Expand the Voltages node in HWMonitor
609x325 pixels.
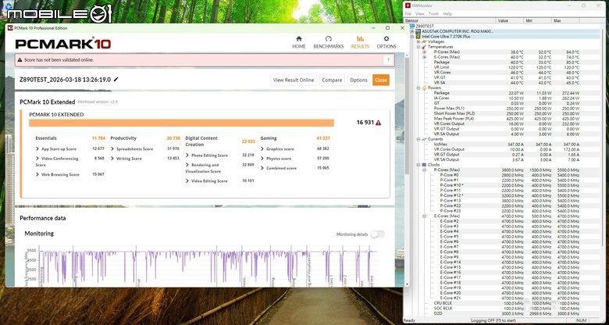[418, 41]
